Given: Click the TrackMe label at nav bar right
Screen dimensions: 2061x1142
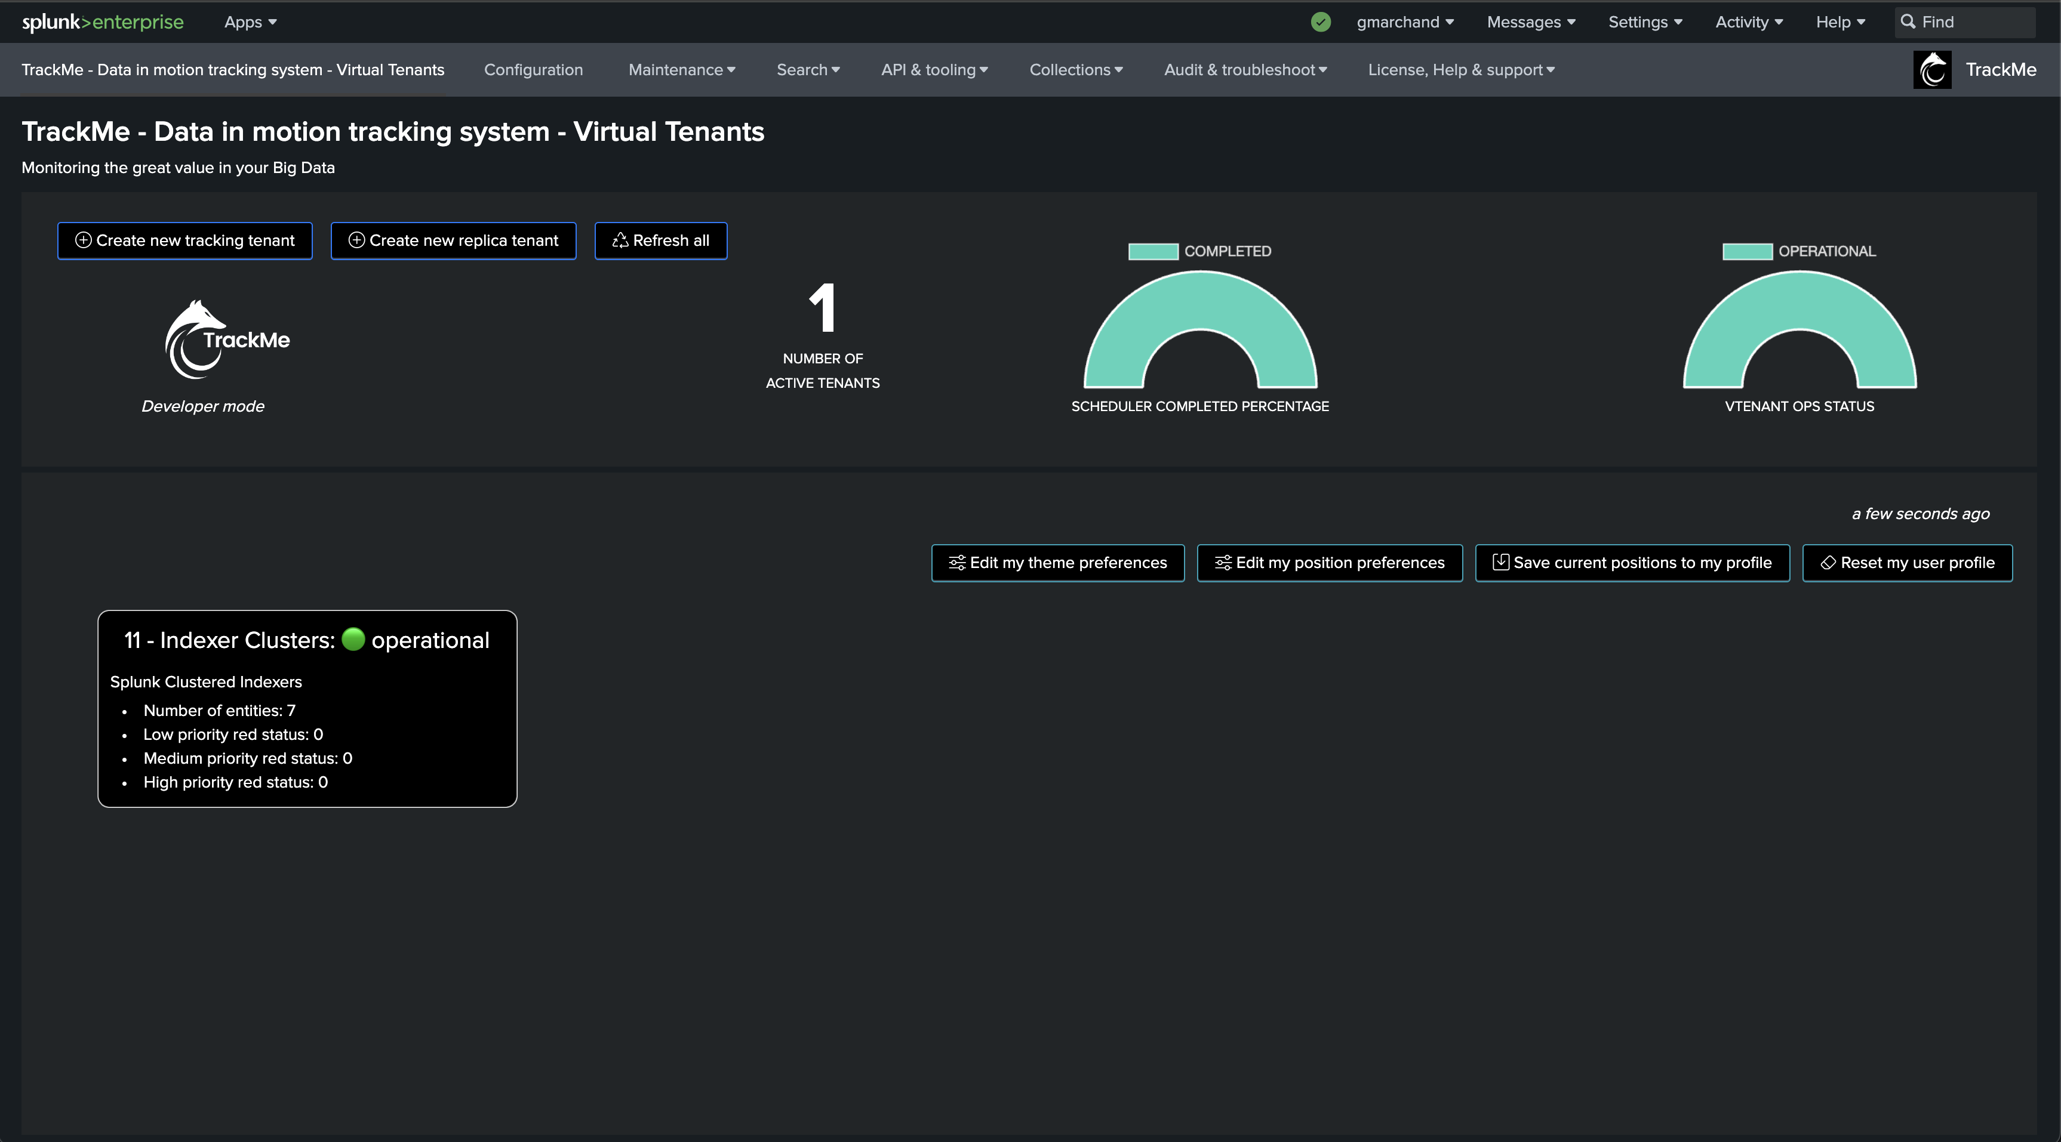Looking at the screenshot, I should click(2001, 70).
